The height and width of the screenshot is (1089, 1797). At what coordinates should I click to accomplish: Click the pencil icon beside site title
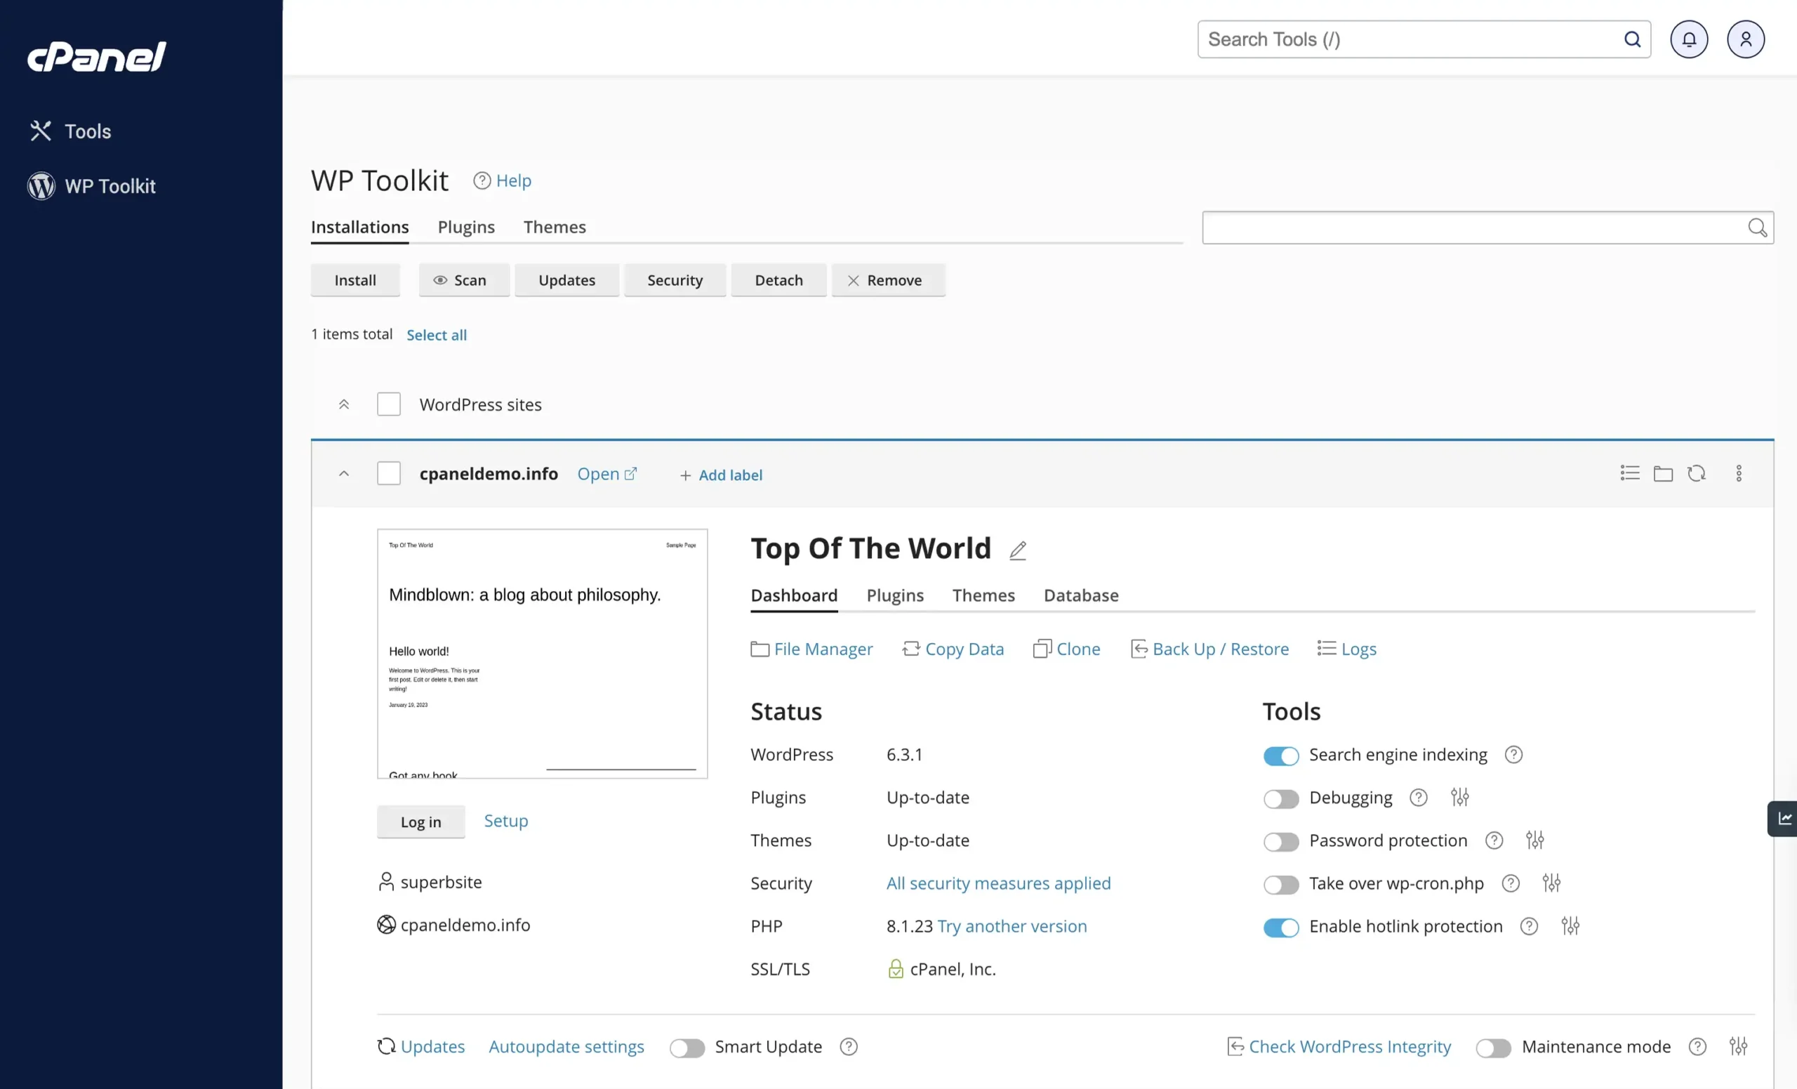click(1017, 550)
